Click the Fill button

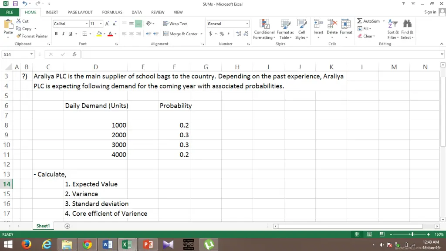[365, 28]
